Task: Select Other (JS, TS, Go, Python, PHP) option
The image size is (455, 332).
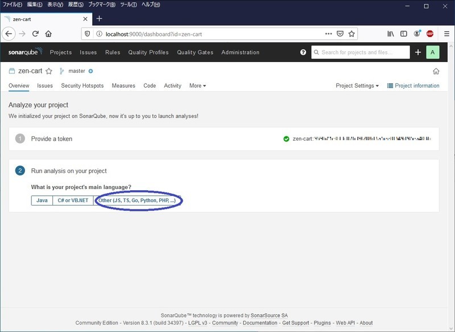Action: 137,200
